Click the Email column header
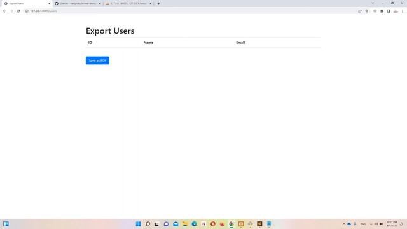 [240, 43]
